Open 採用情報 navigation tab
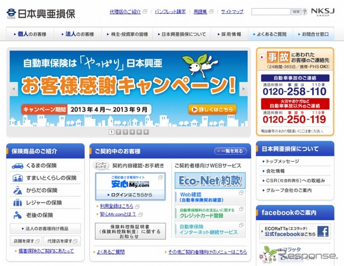 [x=230, y=34]
